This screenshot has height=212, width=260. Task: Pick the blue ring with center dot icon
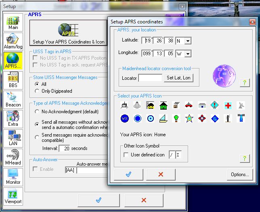tap(151, 118)
